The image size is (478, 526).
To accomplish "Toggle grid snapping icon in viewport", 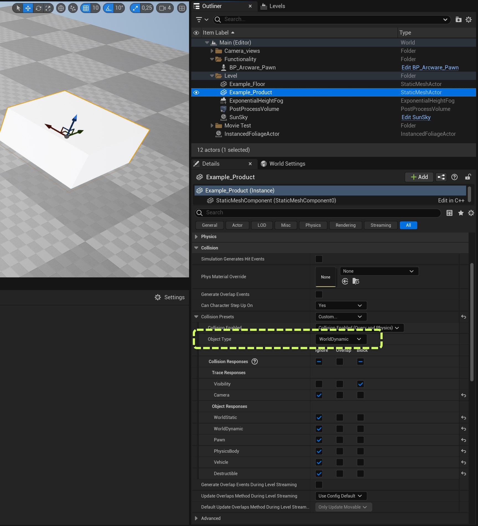I will point(86,8).
